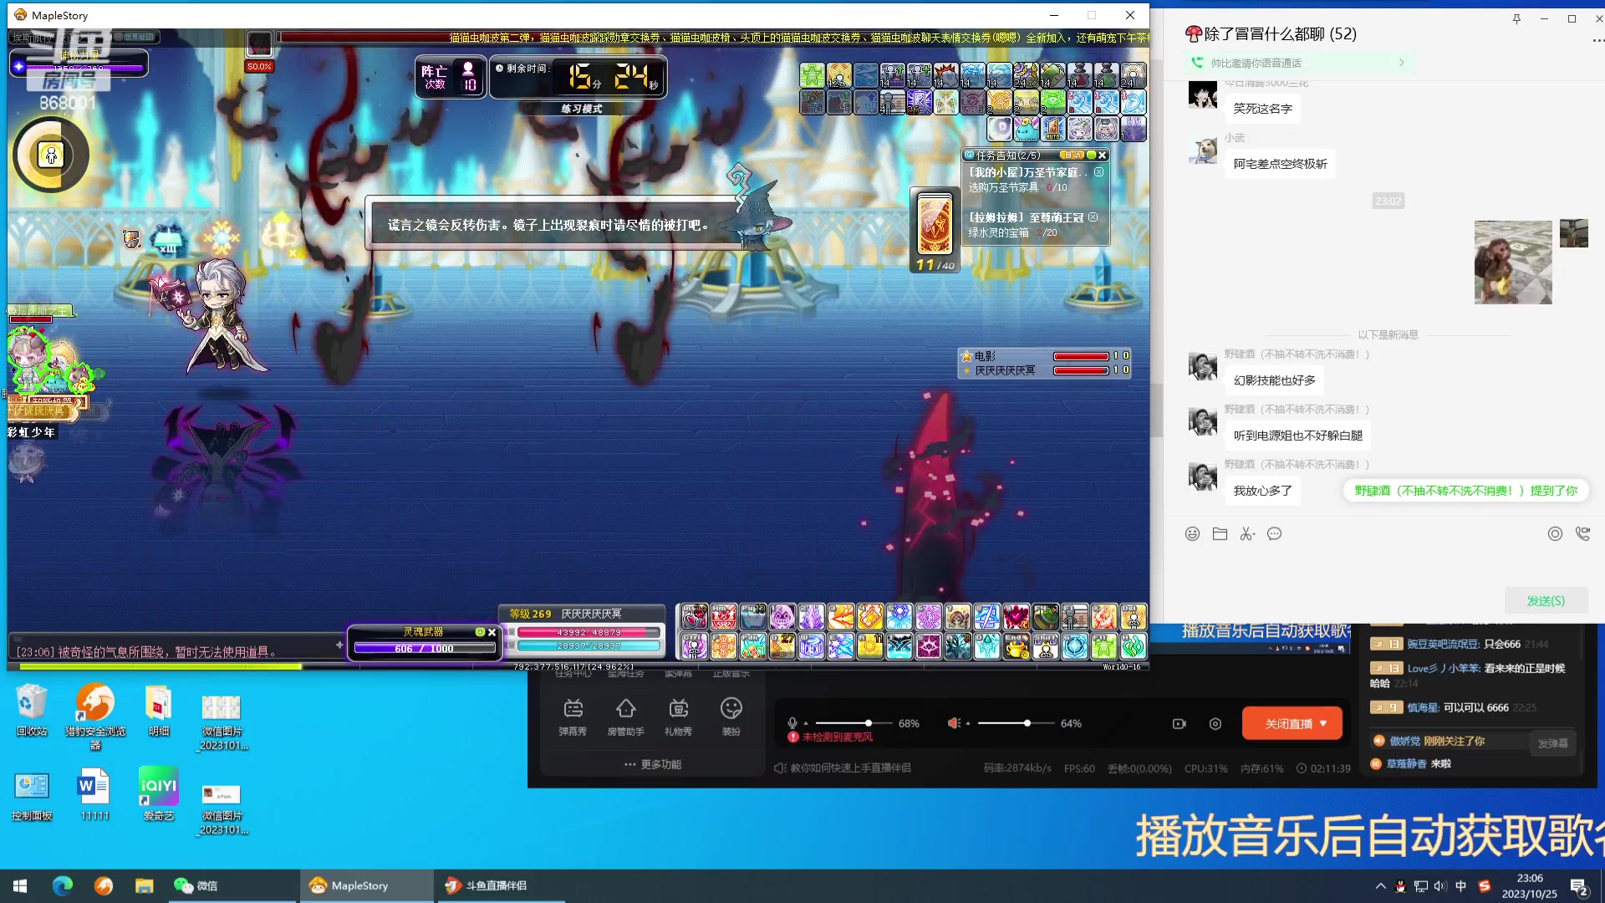Screen dimensions: 1605x903
Task: Open File Explorer from taskbar
Action: click(145, 885)
